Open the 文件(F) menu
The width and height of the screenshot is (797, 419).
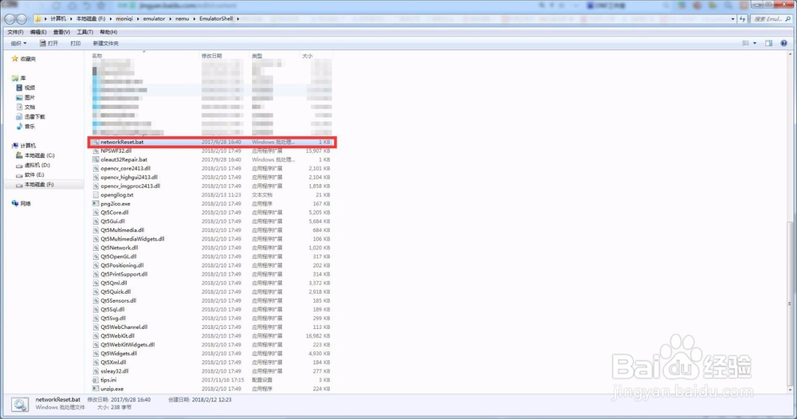point(15,32)
